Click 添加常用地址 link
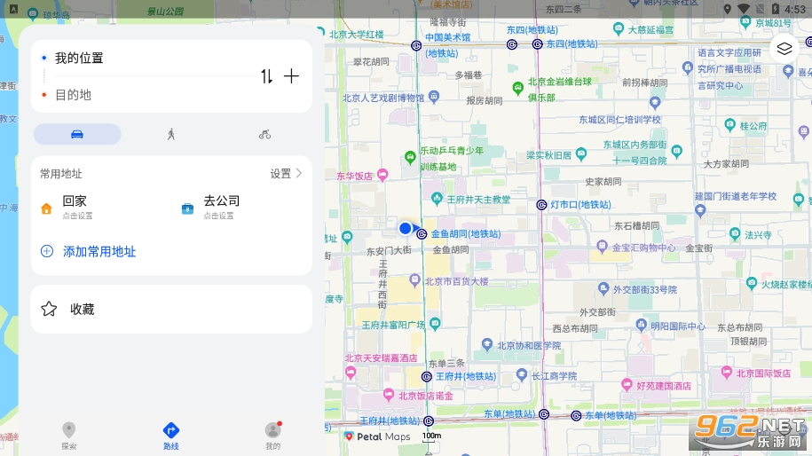The height and width of the screenshot is (456, 812). [99, 252]
